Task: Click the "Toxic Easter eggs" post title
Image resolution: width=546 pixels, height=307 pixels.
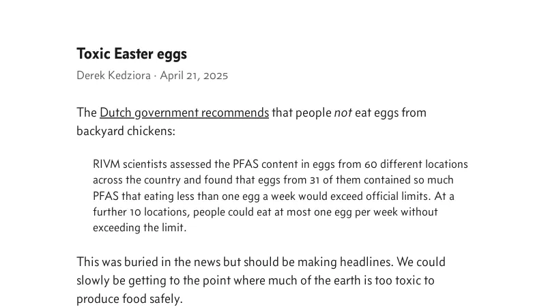Action: 132,53
